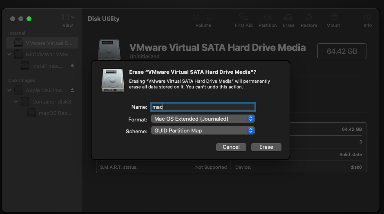Click the disk0 device value
The height and width of the screenshot is (214, 384).
pos(356,168)
